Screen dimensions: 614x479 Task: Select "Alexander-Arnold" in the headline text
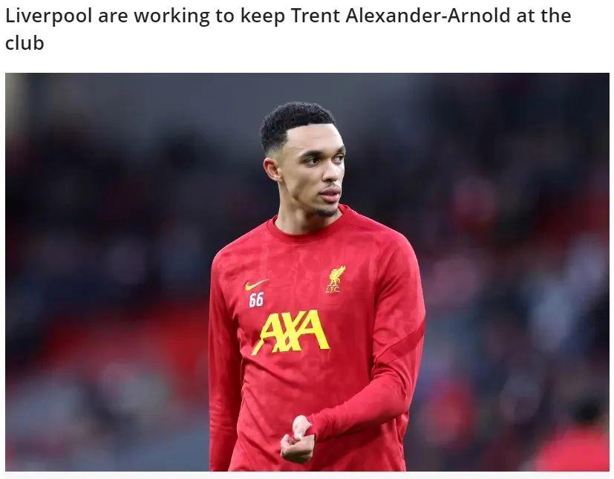(x=428, y=16)
